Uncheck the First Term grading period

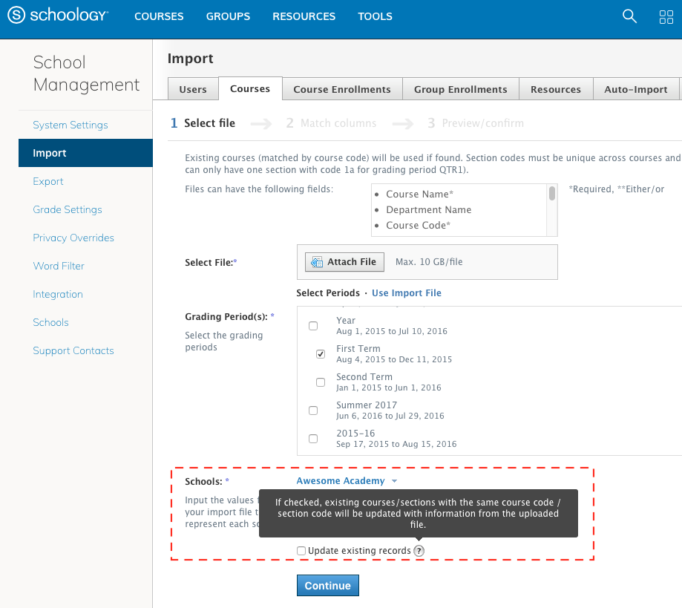[321, 354]
